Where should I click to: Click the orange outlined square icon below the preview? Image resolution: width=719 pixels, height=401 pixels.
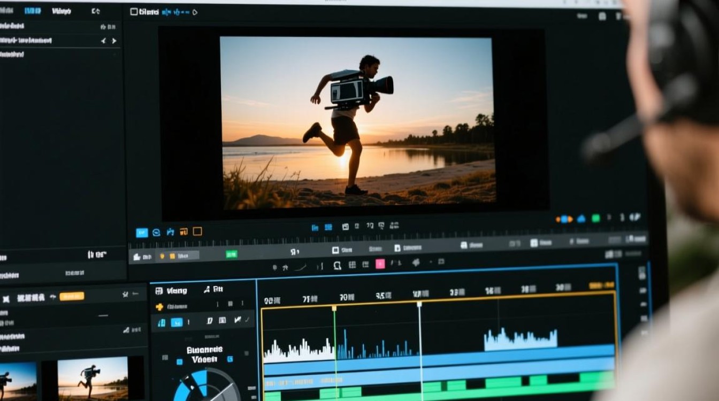197,232
